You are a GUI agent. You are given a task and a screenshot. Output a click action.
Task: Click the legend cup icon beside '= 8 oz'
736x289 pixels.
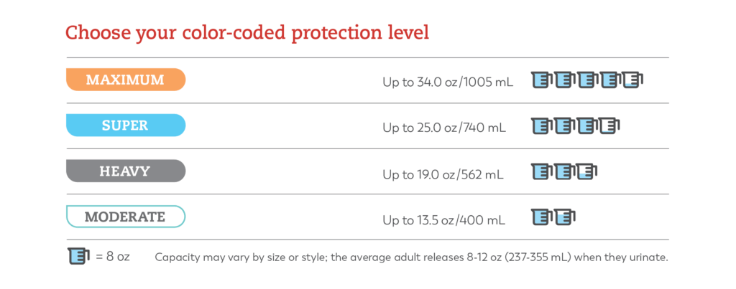[77, 256]
